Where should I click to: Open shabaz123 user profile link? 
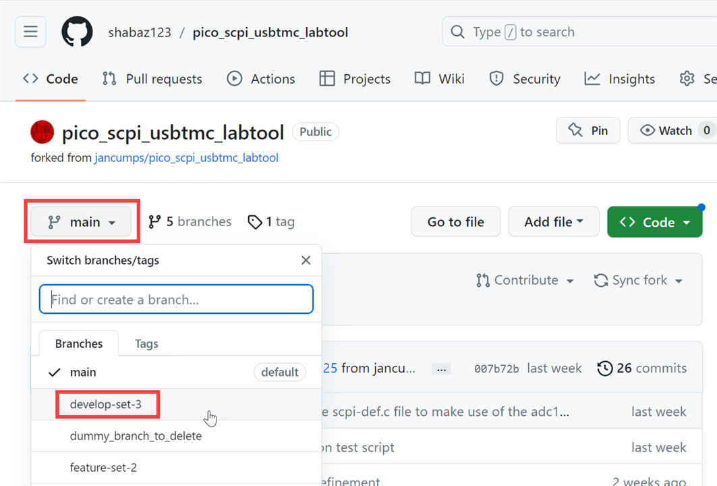point(140,32)
